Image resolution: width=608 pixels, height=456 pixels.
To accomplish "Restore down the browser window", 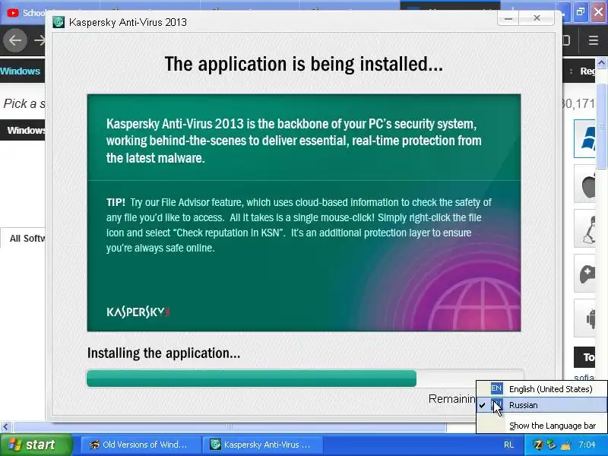I will click(580, 11).
